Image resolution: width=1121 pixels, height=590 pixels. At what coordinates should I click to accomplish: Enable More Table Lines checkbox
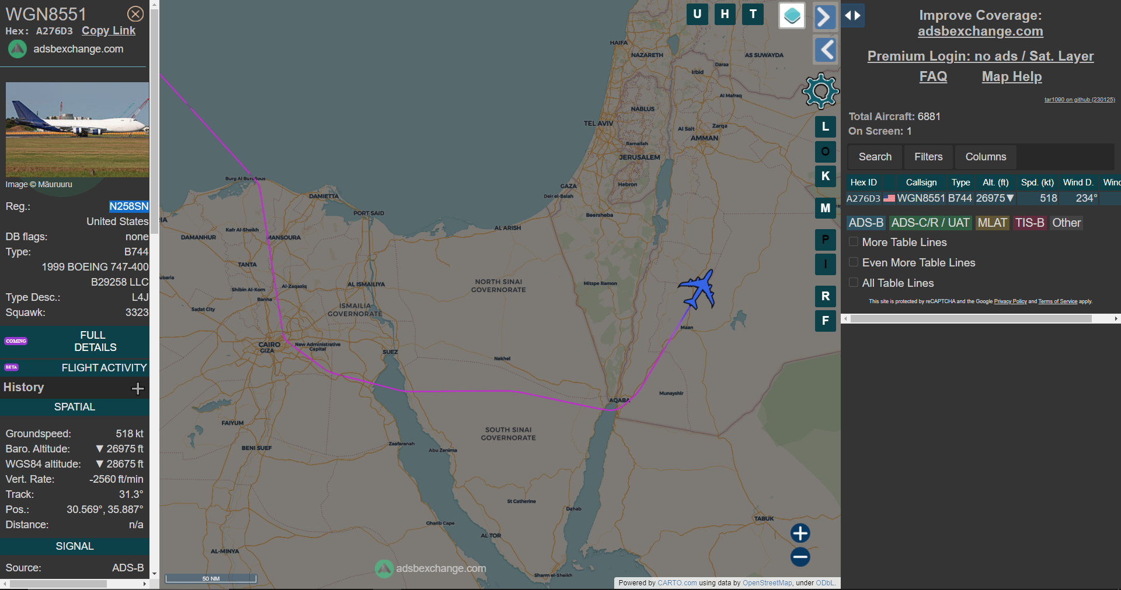point(854,242)
